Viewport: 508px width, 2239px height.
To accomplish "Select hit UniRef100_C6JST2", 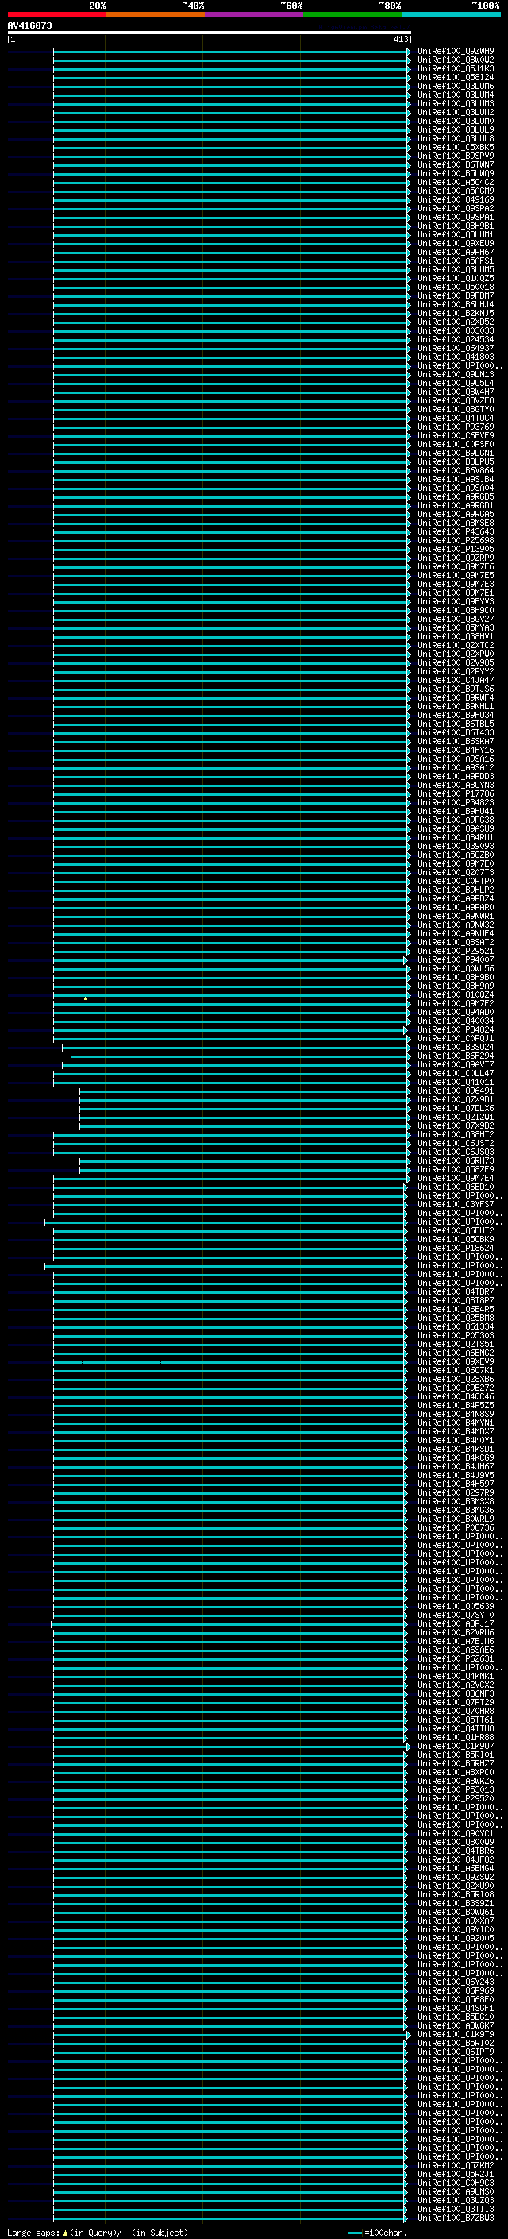I will pyautogui.click(x=456, y=1143).
